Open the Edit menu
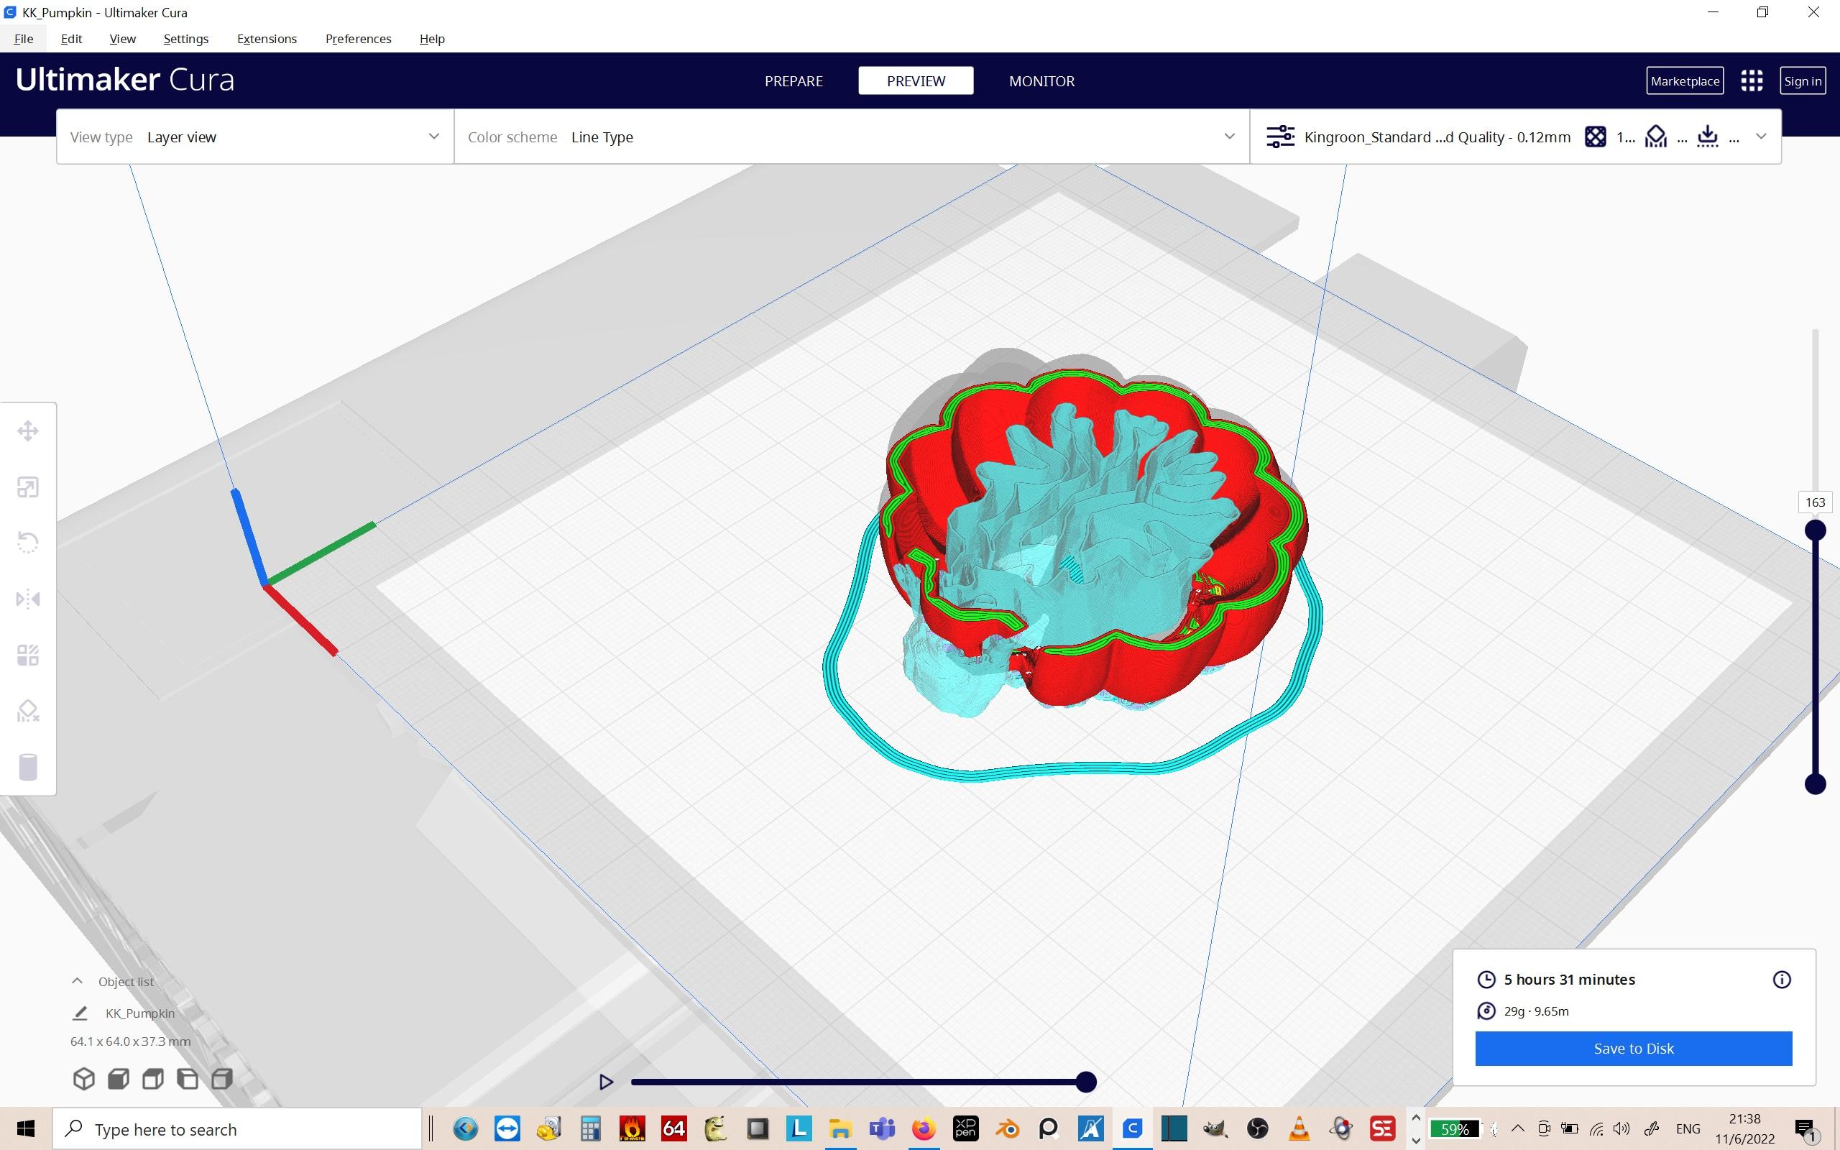This screenshot has height=1150, width=1840. point(71,39)
